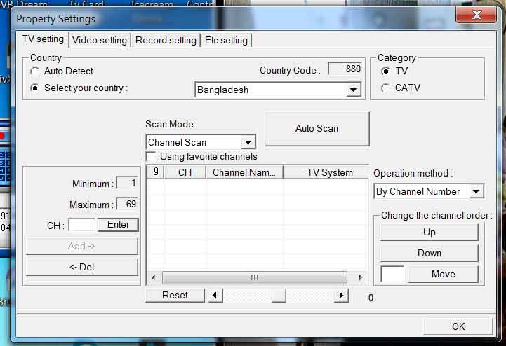
Task: Confirm settings with the OK button
Action: 458,326
